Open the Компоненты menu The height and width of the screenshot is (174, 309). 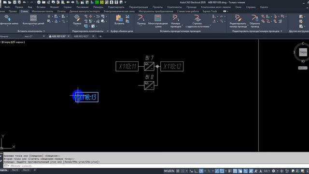tap(174, 7)
